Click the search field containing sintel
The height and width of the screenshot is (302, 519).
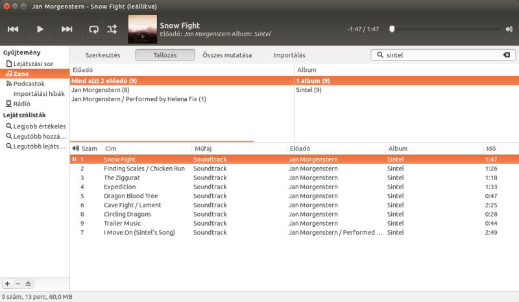tap(443, 55)
